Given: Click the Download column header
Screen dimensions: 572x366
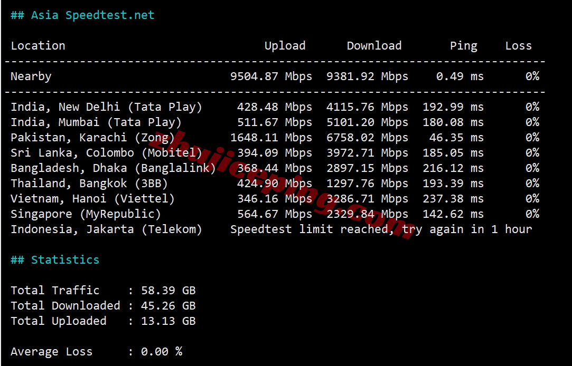Looking at the screenshot, I should (x=374, y=46).
